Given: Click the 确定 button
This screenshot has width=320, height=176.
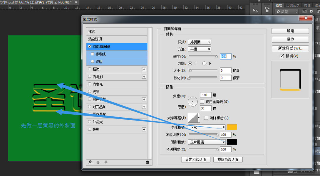Looking at the screenshot, I should tap(290, 31).
